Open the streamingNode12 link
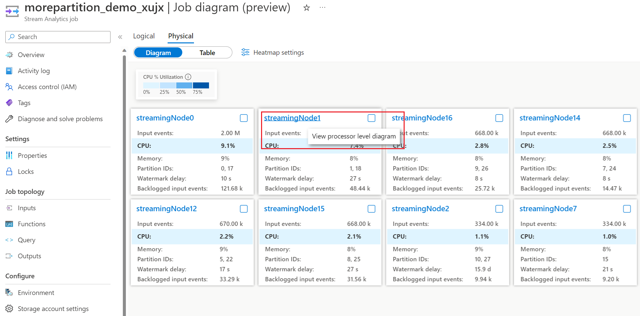Screen dimensions: 640x316 coord(167,209)
